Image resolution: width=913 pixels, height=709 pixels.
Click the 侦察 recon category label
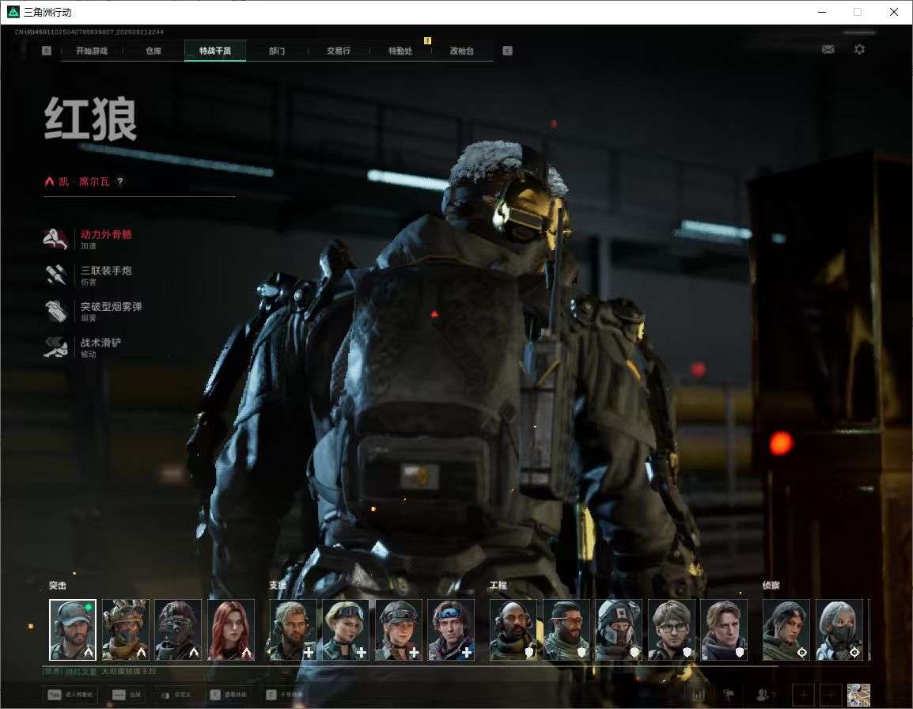tap(771, 586)
